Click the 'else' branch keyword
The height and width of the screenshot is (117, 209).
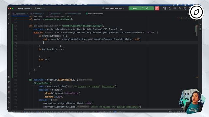click(41, 59)
